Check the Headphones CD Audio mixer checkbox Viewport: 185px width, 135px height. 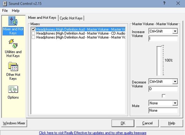point(33,33)
